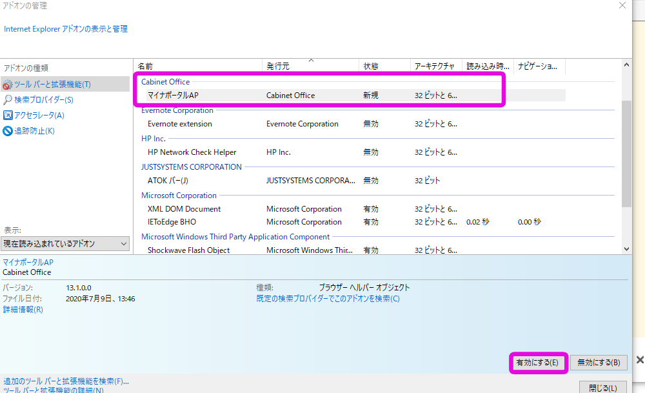The height and width of the screenshot is (393, 645).
Task: Sort by the アーキテクチャ column header
Action: tap(436, 66)
